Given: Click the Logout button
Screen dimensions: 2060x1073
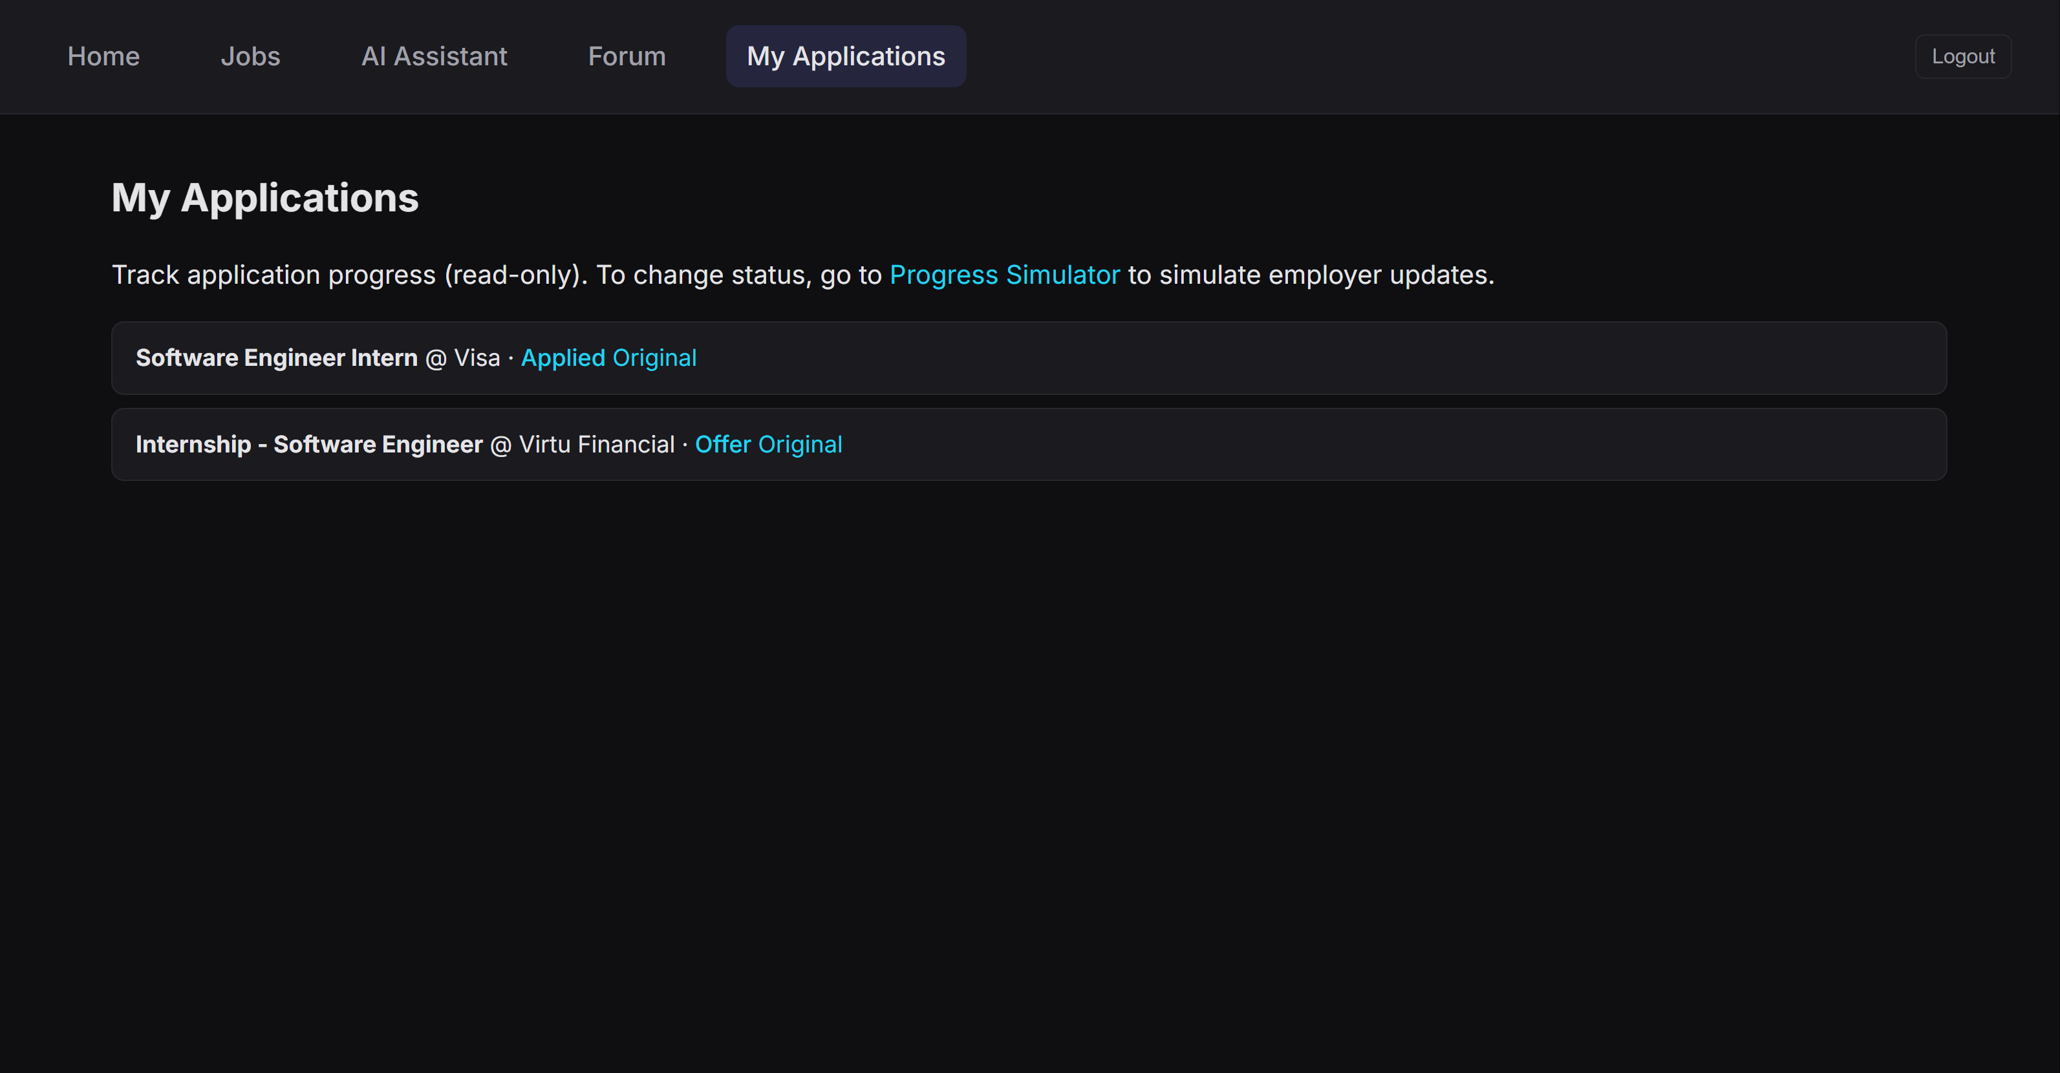Looking at the screenshot, I should (1962, 56).
